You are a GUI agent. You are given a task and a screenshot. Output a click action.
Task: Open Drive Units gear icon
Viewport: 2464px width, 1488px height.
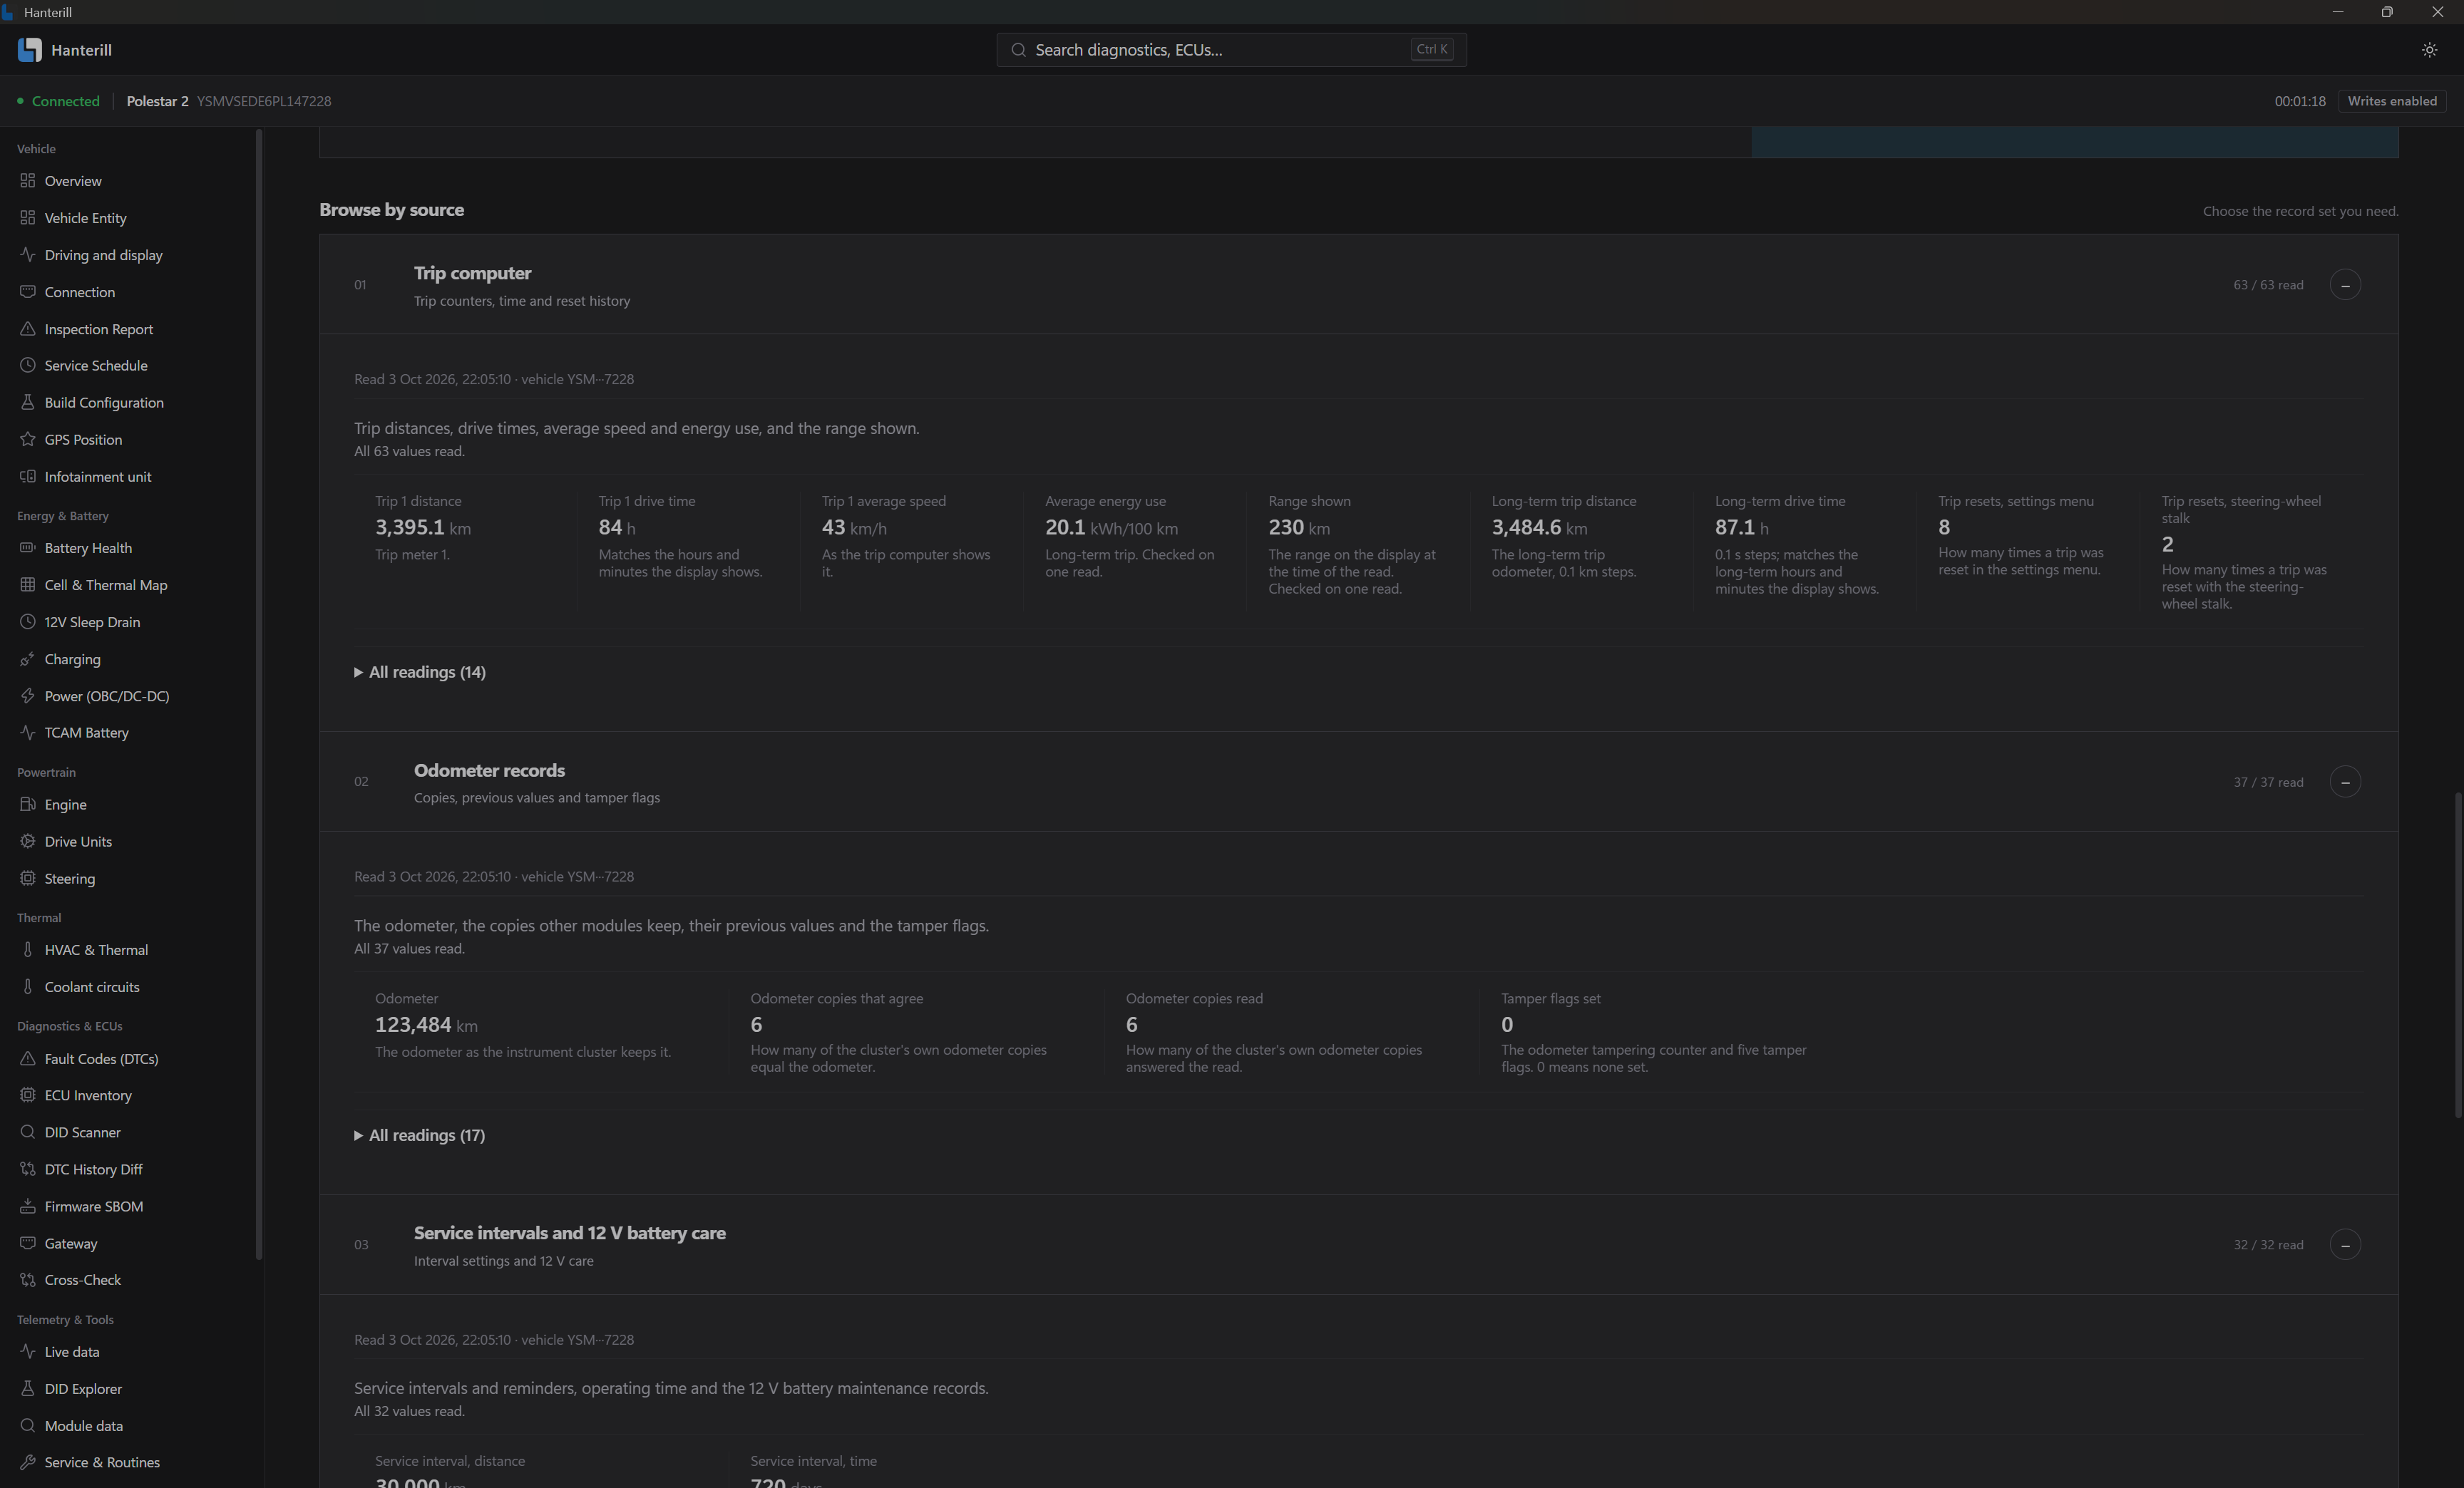[x=28, y=842]
